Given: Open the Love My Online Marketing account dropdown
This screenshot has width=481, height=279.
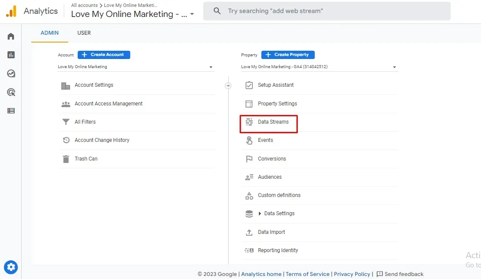Looking at the screenshot, I should [135, 67].
